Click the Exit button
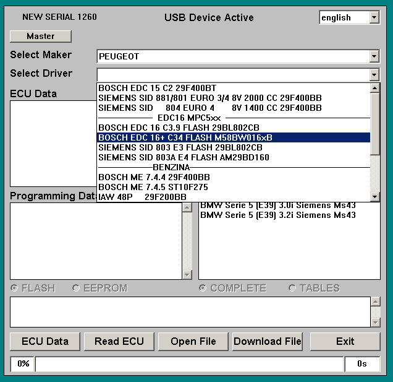Screen dimensions: 393x382 (345, 342)
